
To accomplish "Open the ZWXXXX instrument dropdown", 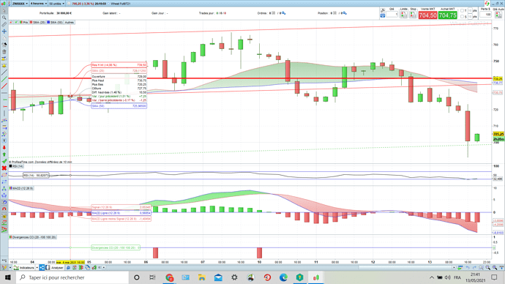I will point(20,4).
